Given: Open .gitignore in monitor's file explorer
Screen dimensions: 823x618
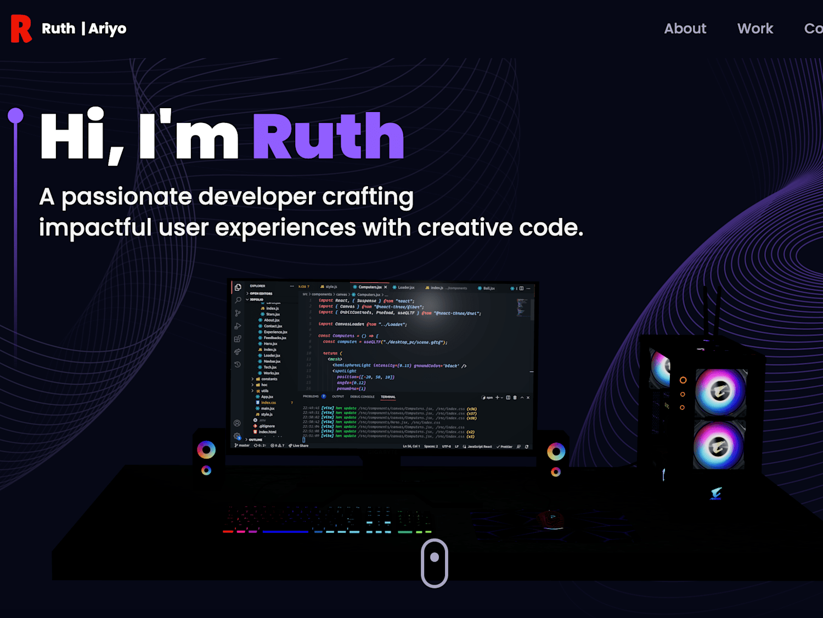Looking at the screenshot, I should [x=264, y=426].
